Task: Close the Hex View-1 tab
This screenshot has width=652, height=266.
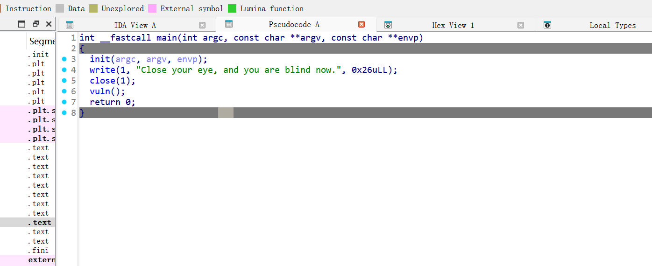Action: (x=521, y=25)
